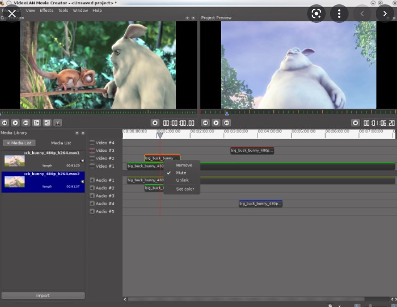Select the big_buck_bunny mov1 thumbnail
The image size is (397, 307).
15,161
